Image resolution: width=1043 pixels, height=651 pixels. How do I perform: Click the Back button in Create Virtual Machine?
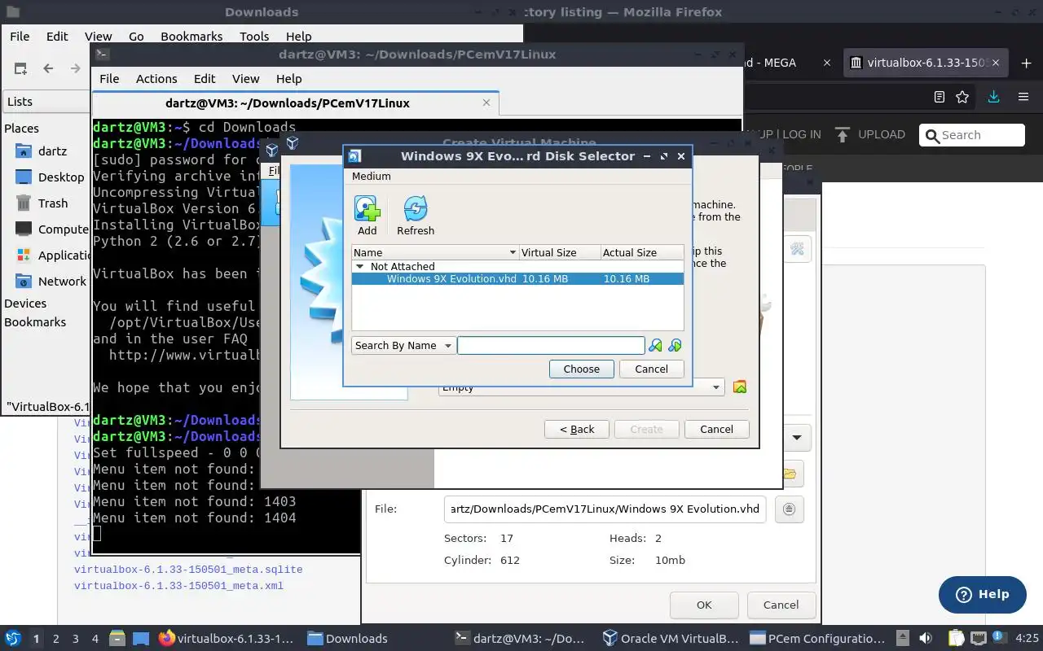577,430
